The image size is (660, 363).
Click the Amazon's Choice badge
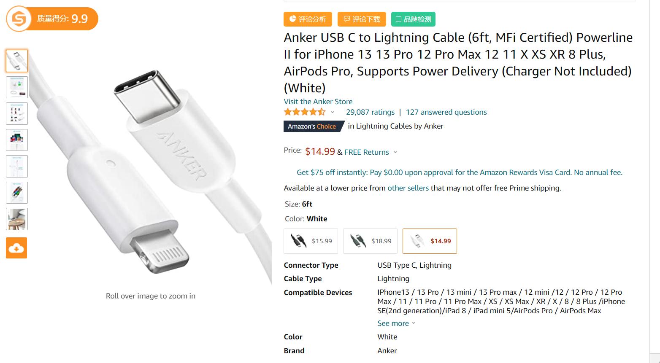[312, 126]
